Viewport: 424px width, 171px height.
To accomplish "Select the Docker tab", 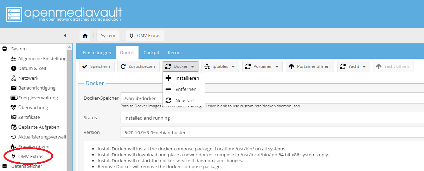I will (x=128, y=52).
